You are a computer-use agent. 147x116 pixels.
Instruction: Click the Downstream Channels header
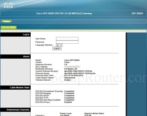point(16,110)
